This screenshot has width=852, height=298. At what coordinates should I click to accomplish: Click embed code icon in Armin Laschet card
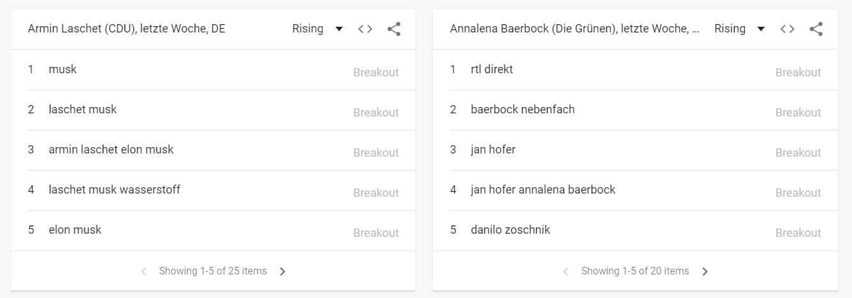point(365,29)
